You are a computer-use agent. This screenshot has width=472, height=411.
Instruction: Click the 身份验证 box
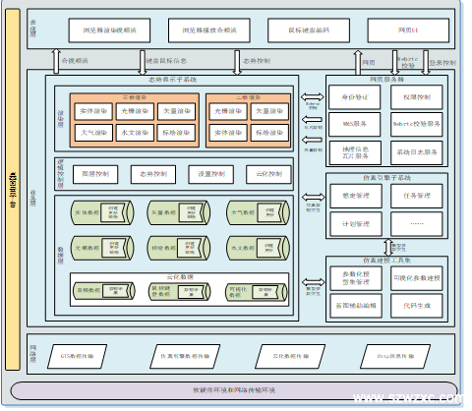tap(355, 97)
